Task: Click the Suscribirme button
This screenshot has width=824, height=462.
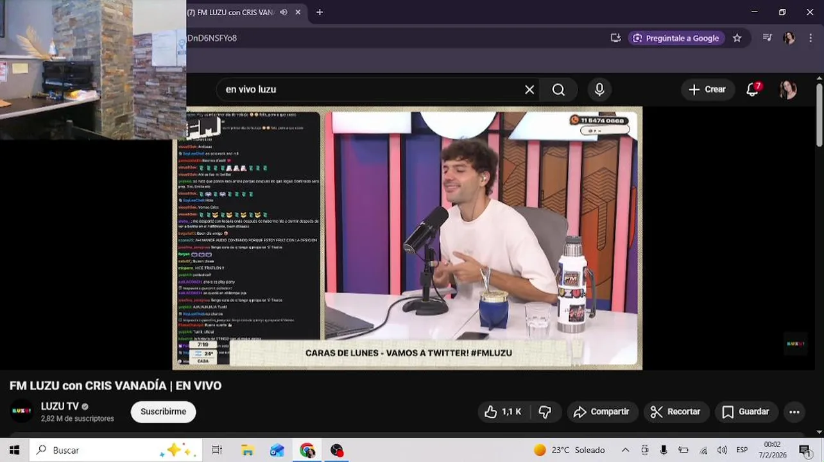Action: [x=163, y=412]
